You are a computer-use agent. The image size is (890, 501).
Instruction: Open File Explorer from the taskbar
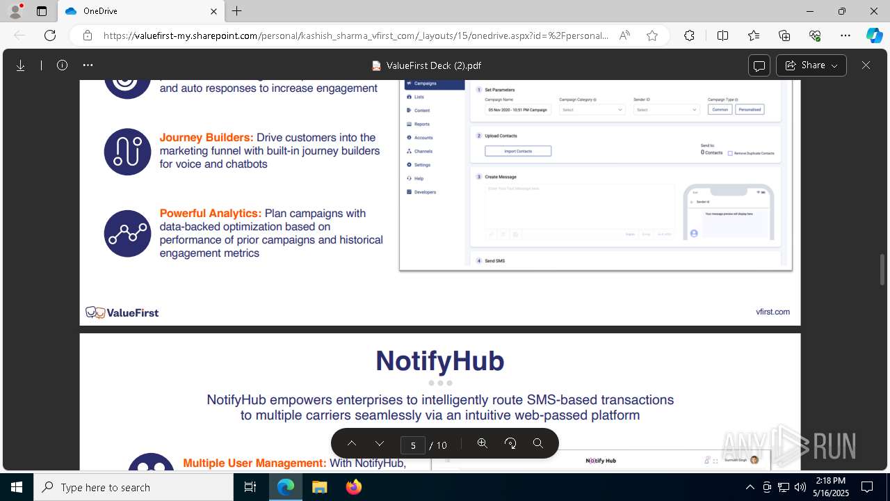tap(319, 487)
